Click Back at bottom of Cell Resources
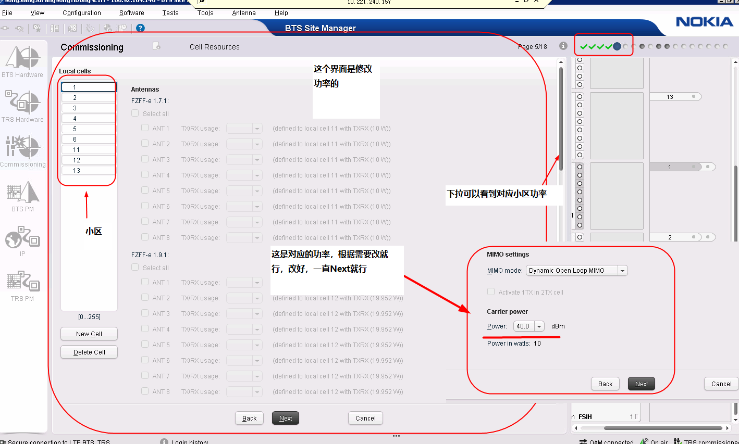The width and height of the screenshot is (739, 444). coord(250,418)
